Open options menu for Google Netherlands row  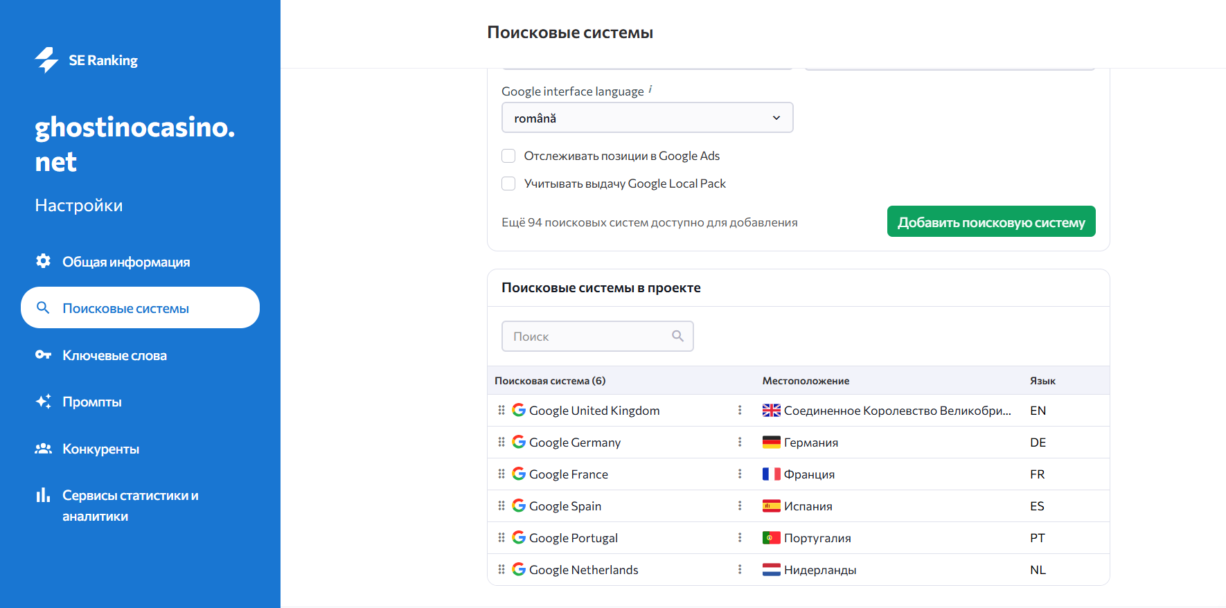[740, 569]
